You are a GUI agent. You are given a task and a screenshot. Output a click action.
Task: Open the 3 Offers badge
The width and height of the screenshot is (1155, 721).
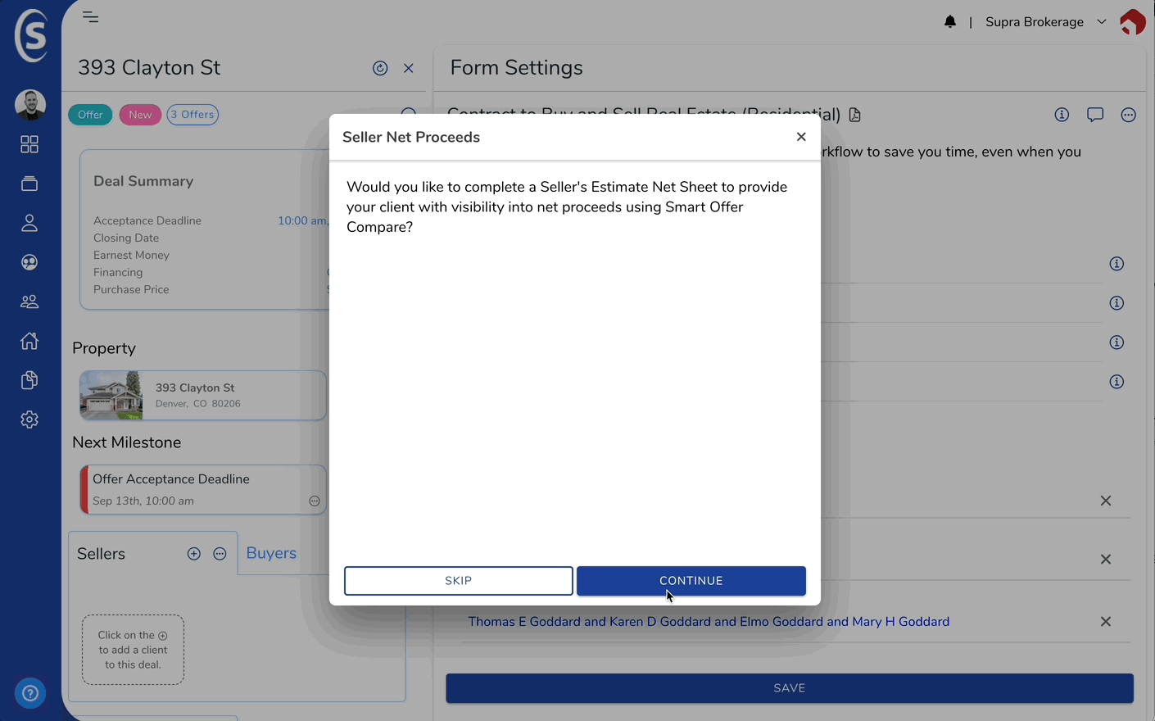(x=192, y=115)
